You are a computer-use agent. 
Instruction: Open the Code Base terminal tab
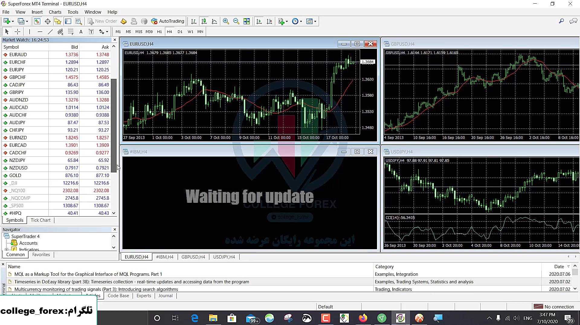point(118,296)
